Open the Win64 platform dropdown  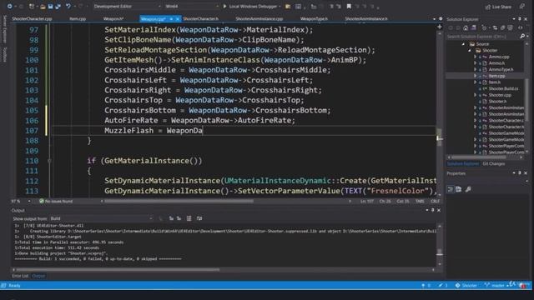(191, 7)
